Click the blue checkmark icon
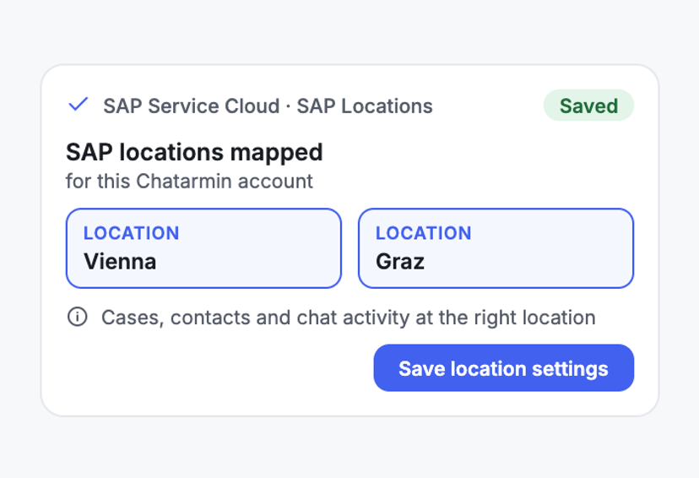699x478 pixels. tap(78, 105)
